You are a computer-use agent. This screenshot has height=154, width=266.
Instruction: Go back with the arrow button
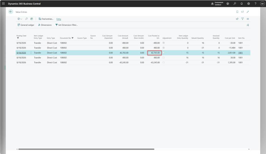[11, 12]
